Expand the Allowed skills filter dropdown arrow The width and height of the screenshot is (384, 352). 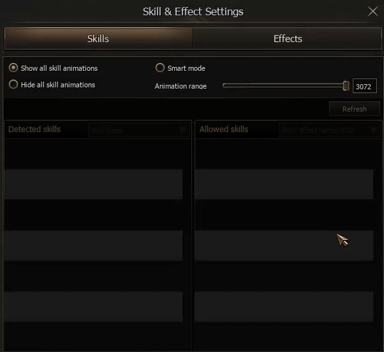coord(373,130)
